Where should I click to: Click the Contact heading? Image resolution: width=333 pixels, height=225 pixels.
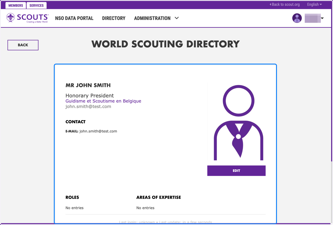(75, 122)
